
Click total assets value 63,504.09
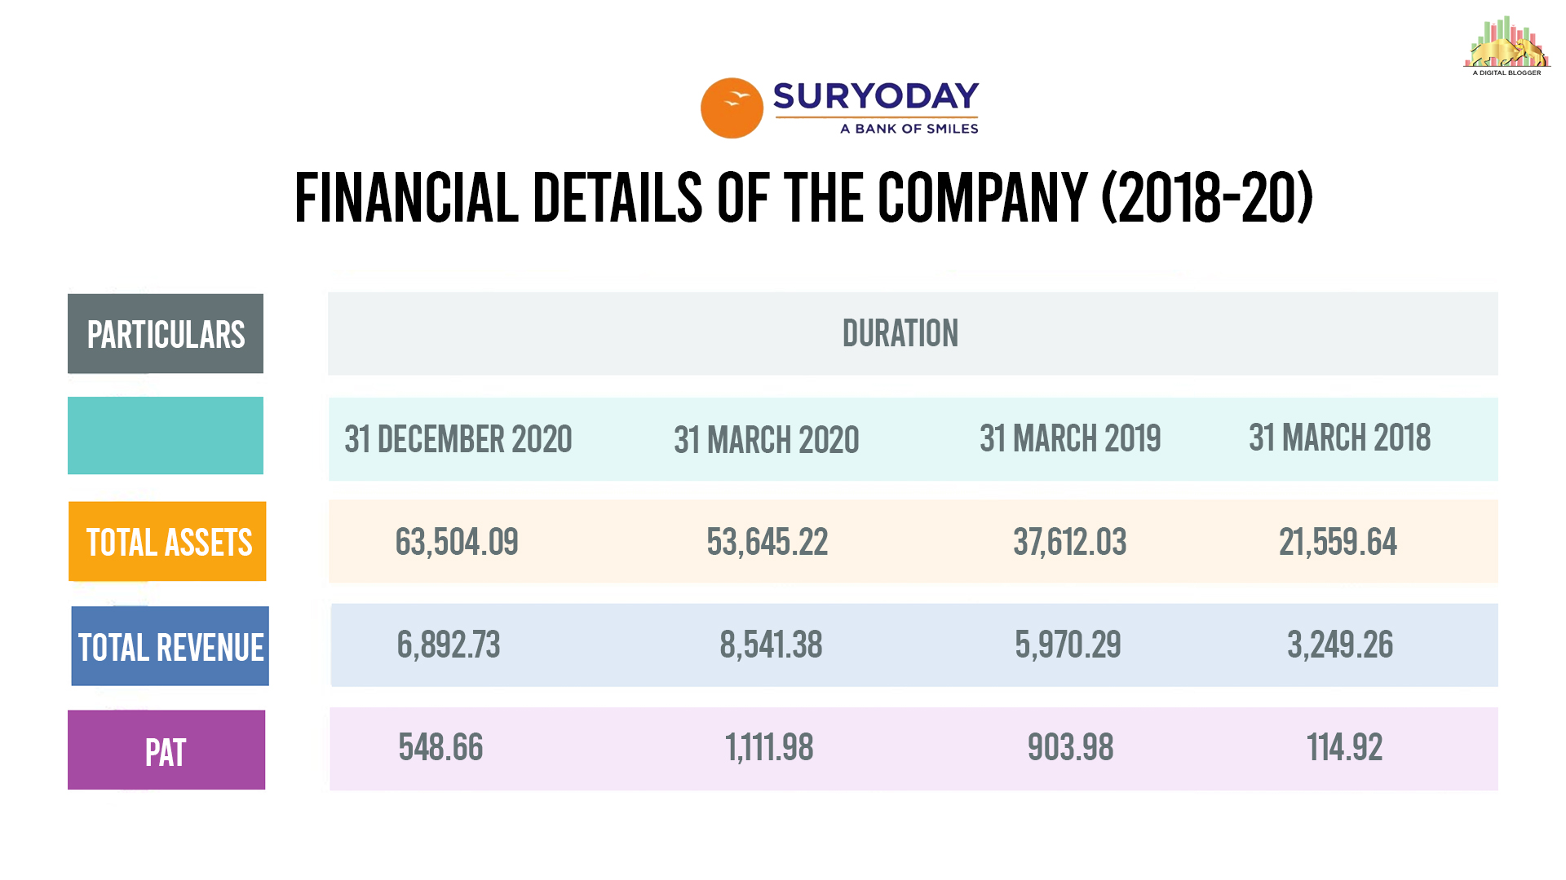click(457, 542)
